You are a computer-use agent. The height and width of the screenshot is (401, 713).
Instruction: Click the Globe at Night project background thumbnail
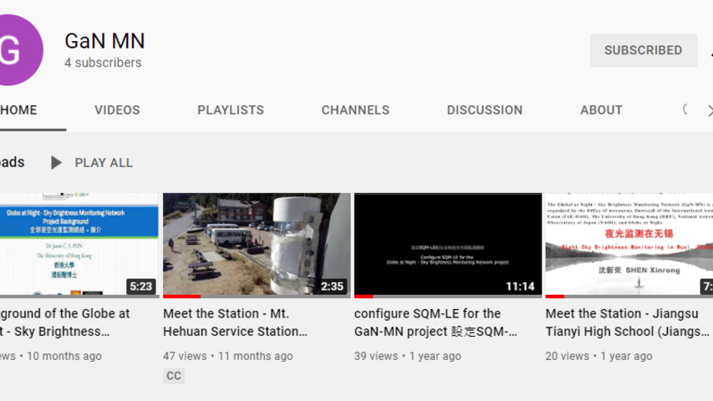pyautogui.click(x=79, y=244)
